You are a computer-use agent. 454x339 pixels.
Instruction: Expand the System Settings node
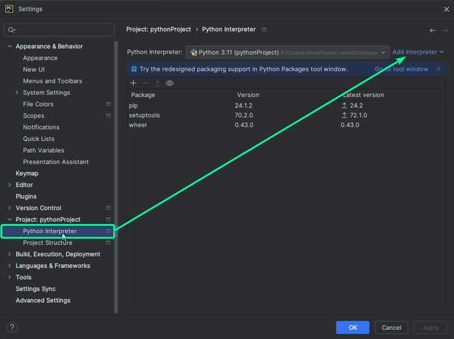coord(17,93)
